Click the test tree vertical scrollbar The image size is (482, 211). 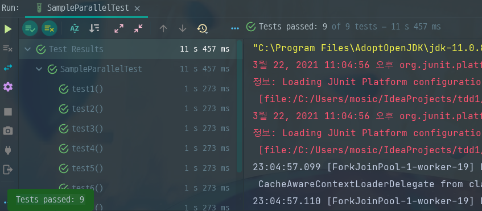240,106
